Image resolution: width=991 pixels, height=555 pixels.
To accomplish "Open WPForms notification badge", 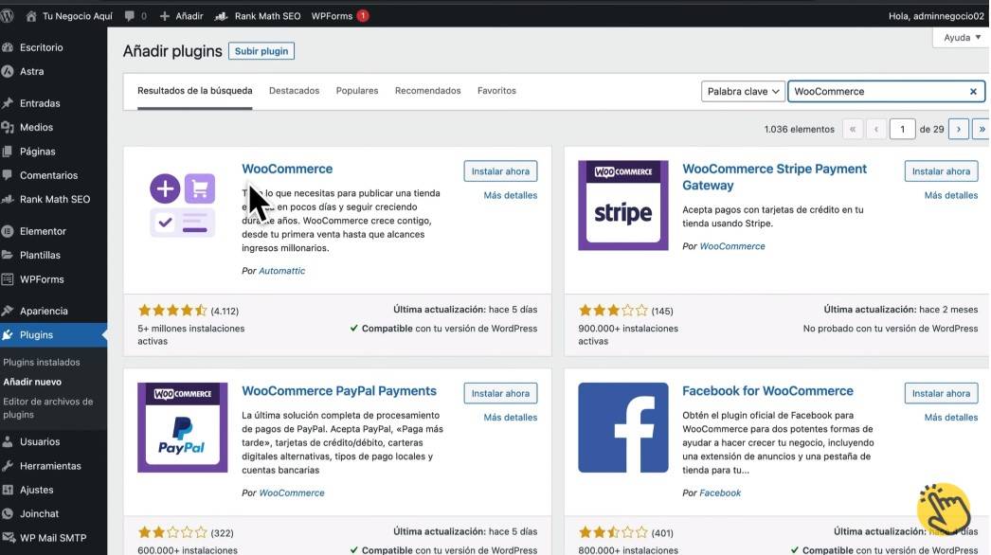I will coord(363,16).
